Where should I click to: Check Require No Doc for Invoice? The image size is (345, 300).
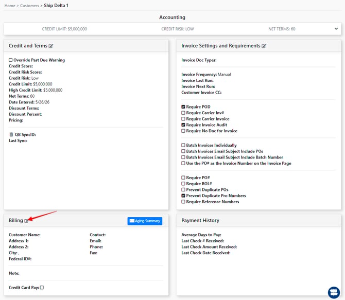tap(183, 131)
